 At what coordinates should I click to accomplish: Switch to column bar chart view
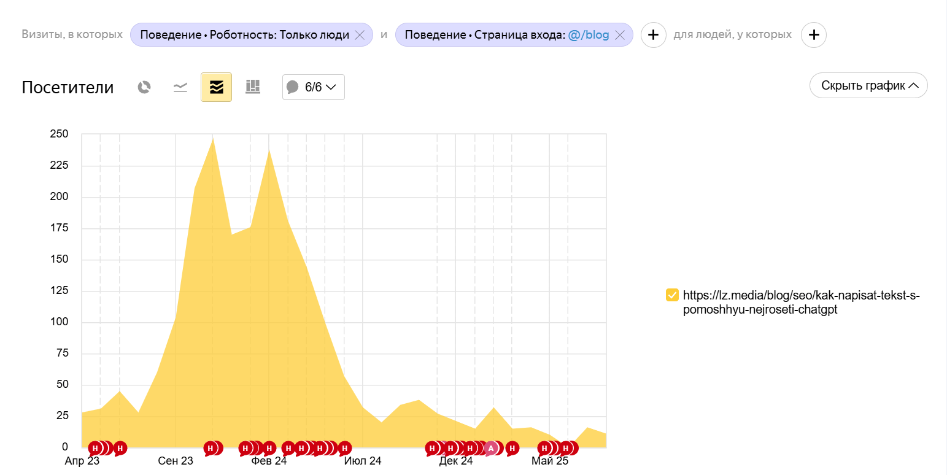point(253,87)
